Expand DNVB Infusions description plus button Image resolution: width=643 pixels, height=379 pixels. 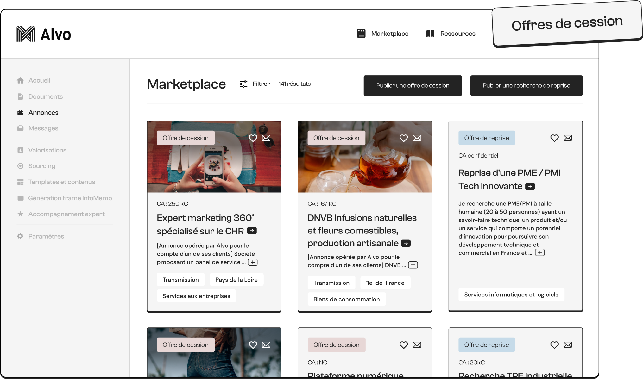coord(413,265)
